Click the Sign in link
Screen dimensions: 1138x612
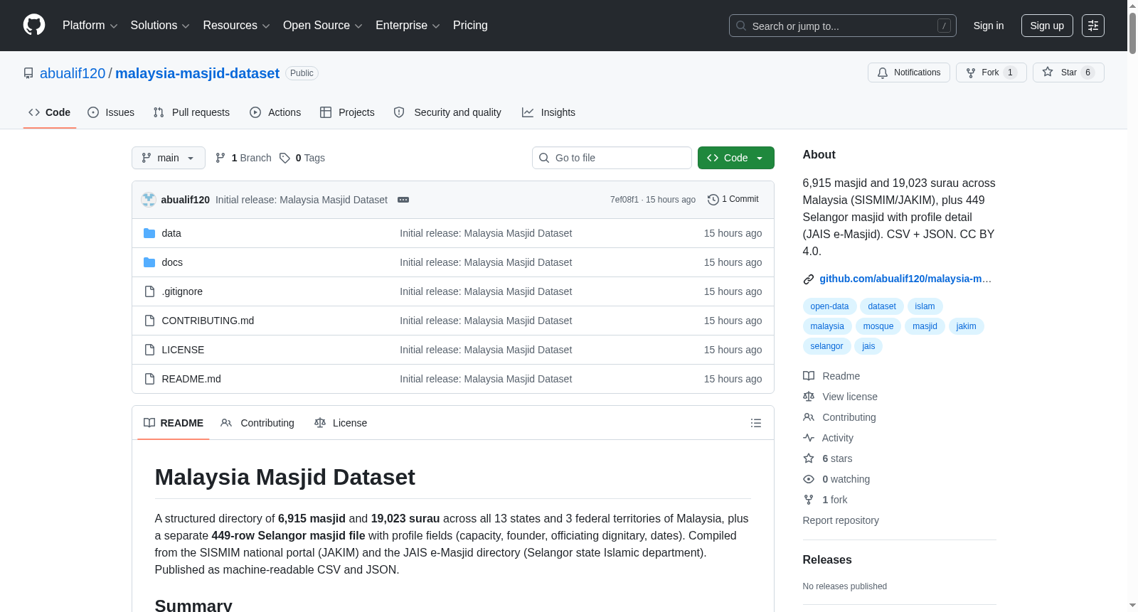pyautogui.click(x=989, y=26)
